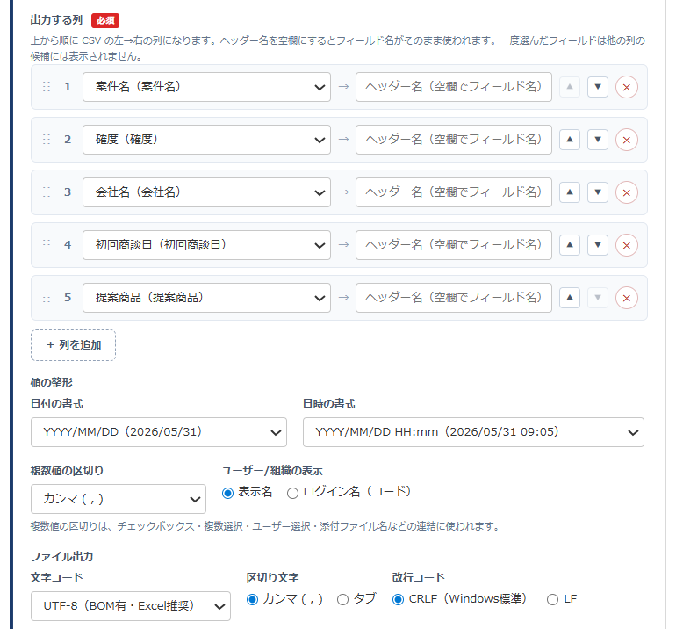Open the 日時の書式 YYYY/MM/DD HH:mm dropdown
676x629 pixels.
473,432
